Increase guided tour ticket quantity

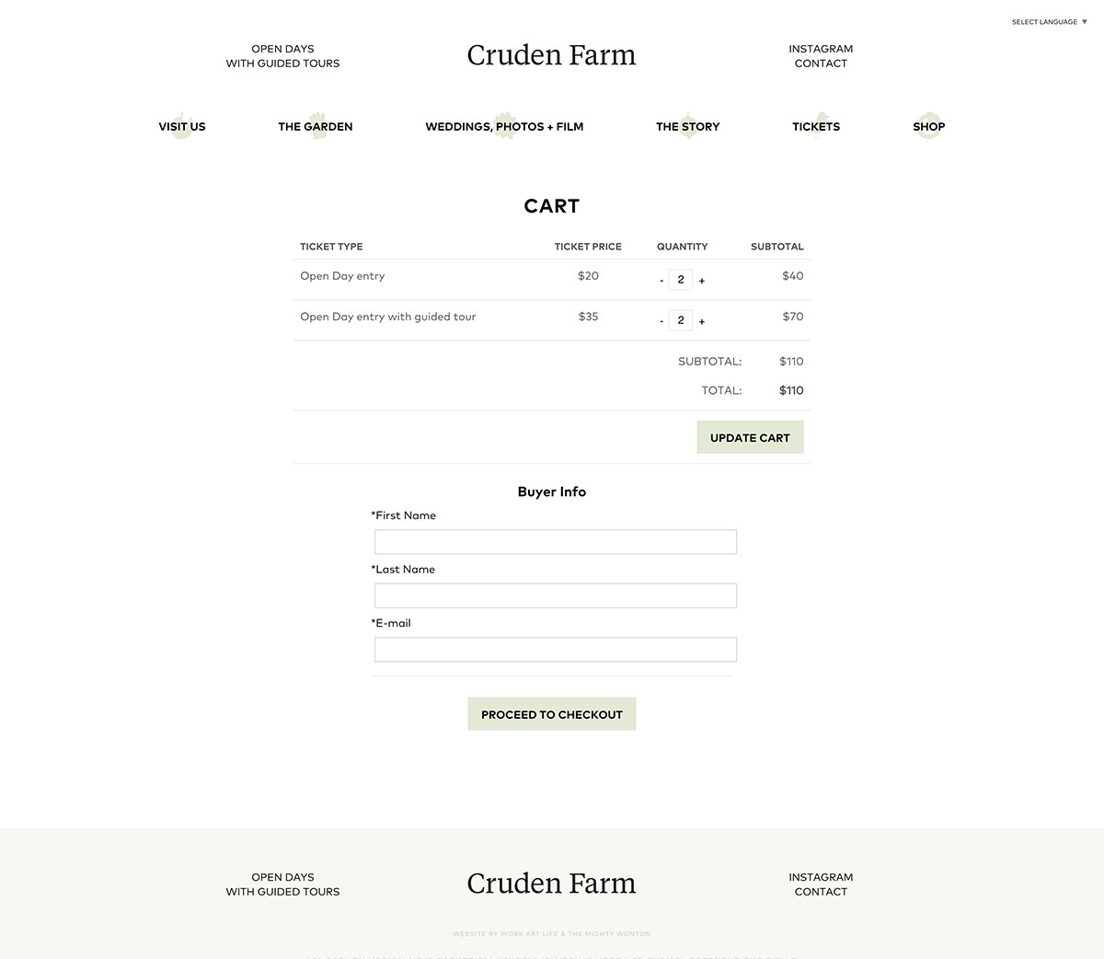point(702,321)
